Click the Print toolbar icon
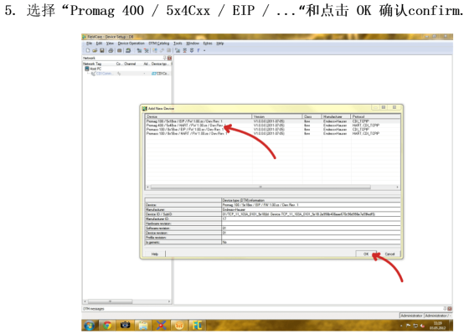 (x=111, y=50)
